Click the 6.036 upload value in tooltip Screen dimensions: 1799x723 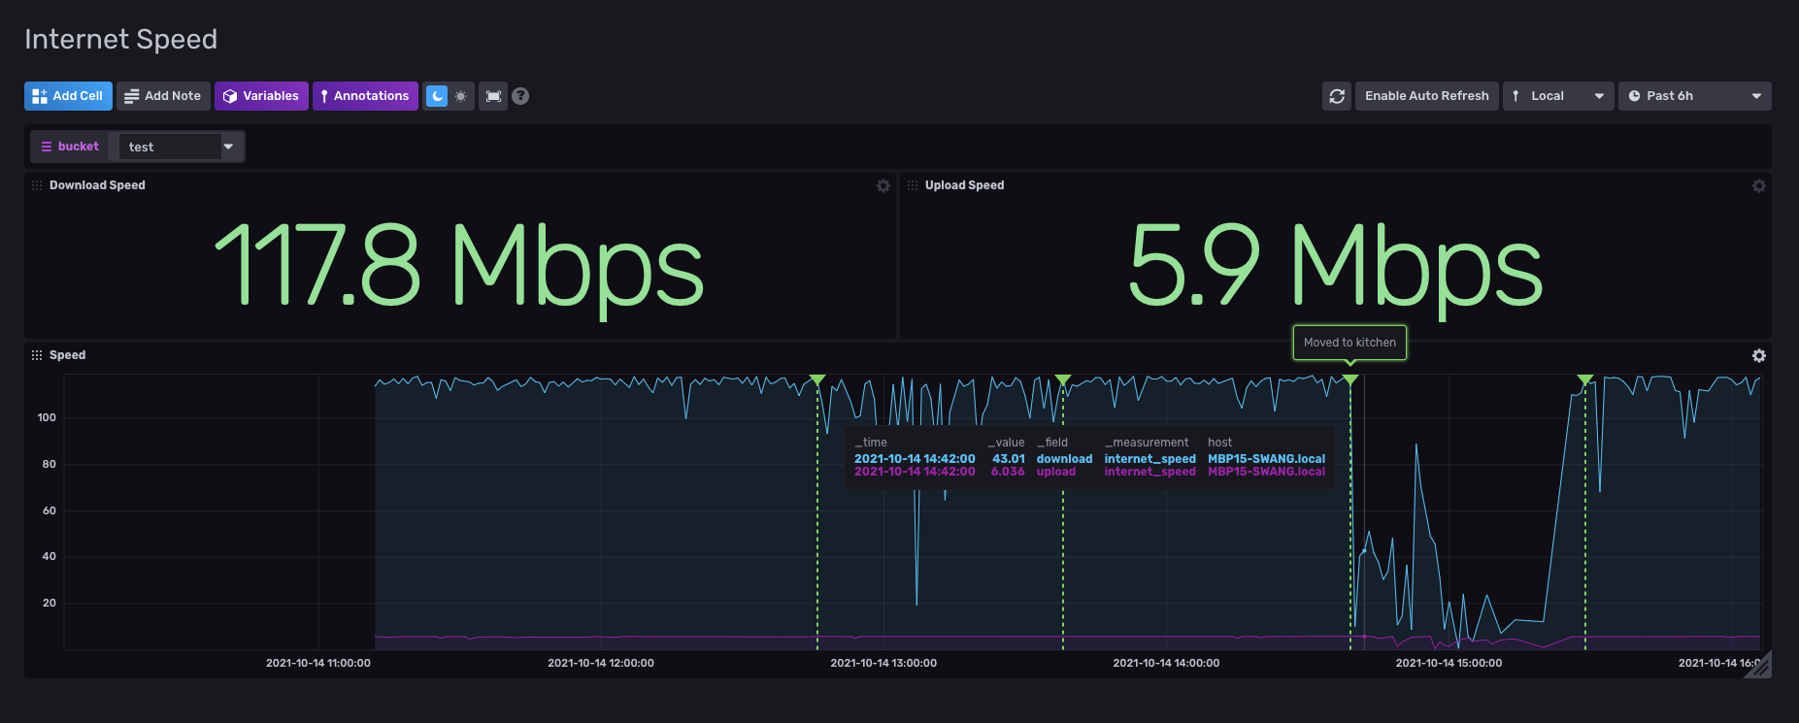click(1008, 472)
